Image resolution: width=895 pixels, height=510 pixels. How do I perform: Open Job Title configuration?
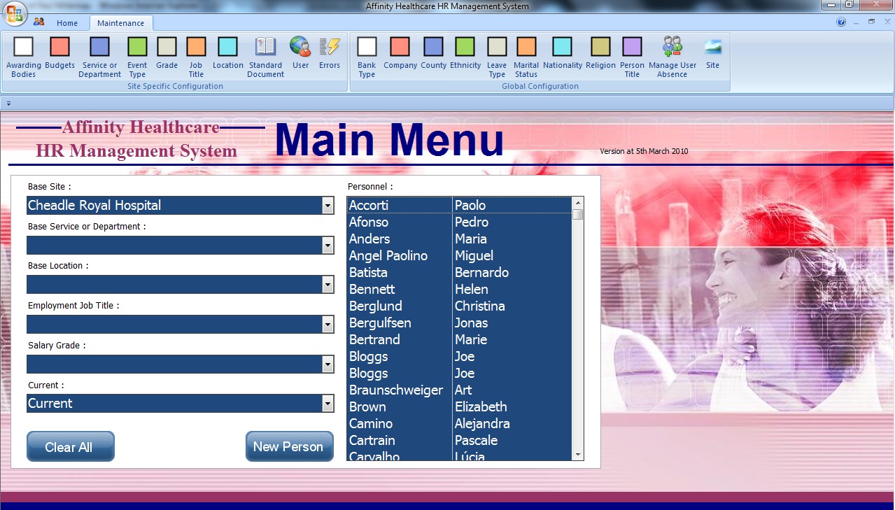(x=196, y=57)
